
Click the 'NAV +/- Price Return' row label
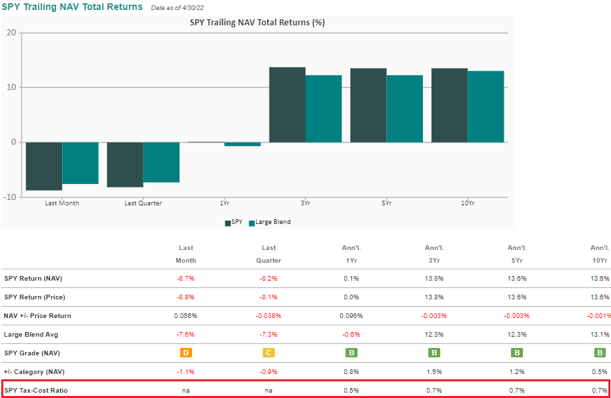pyautogui.click(x=37, y=316)
